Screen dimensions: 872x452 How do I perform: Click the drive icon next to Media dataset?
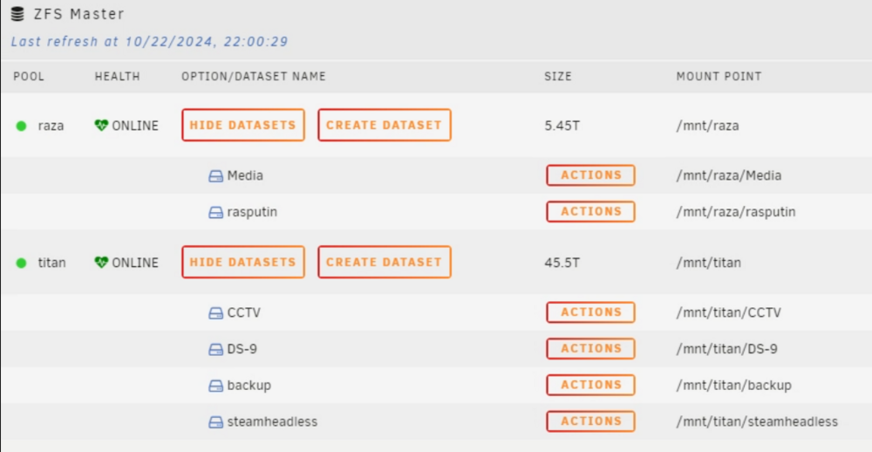215,176
